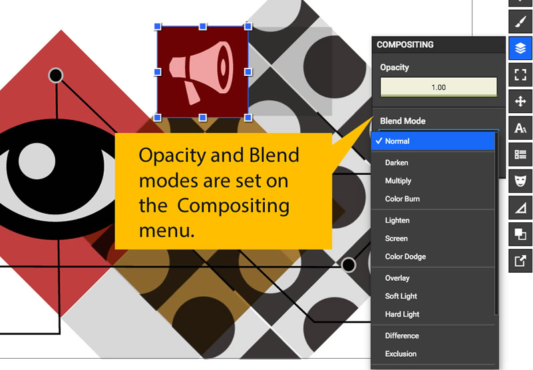The height and width of the screenshot is (370, 533).
Task: Select the move arrows tool icon
Action: (520, 101)
